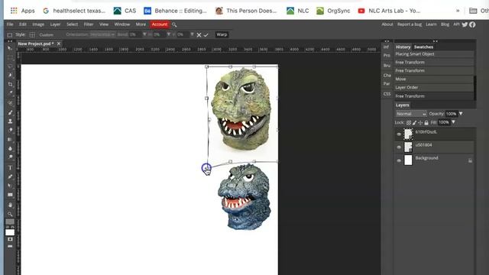This screenshot has height=275, width=489.
Task: Toggle lock position
Action: tap(420, 122)
